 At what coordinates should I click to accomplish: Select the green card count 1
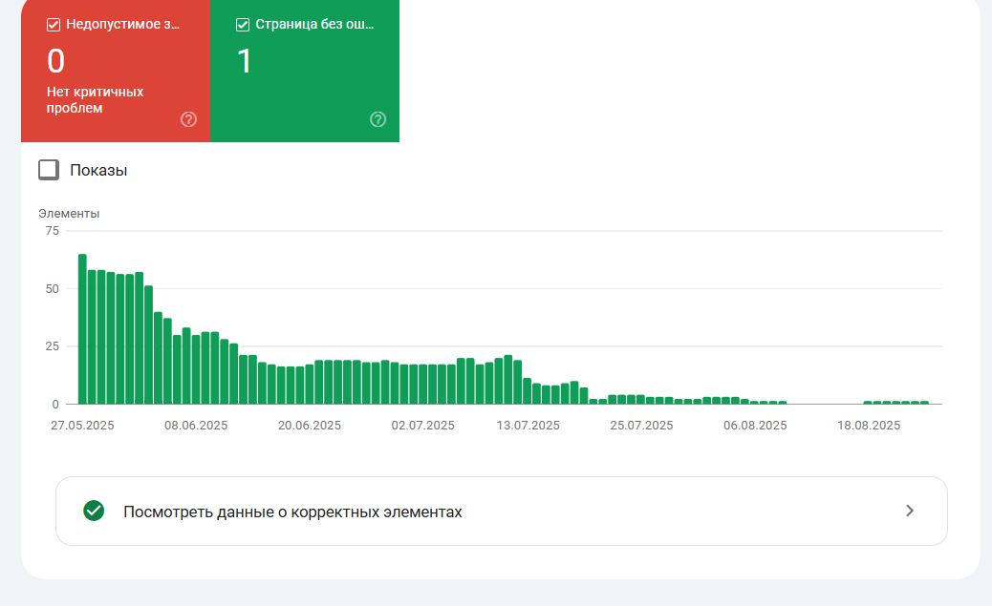245,61
